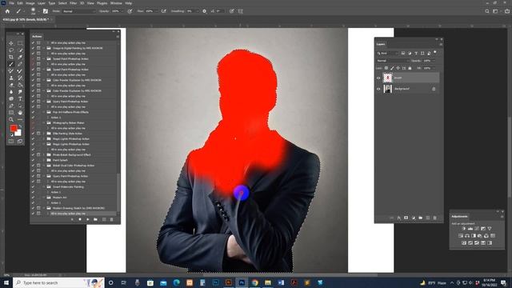Select the Brush tool in the toolbox

(x=11, y=64)
